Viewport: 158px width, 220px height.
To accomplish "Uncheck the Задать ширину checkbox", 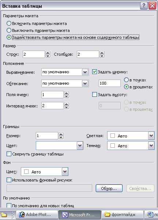I will point(94,72).
